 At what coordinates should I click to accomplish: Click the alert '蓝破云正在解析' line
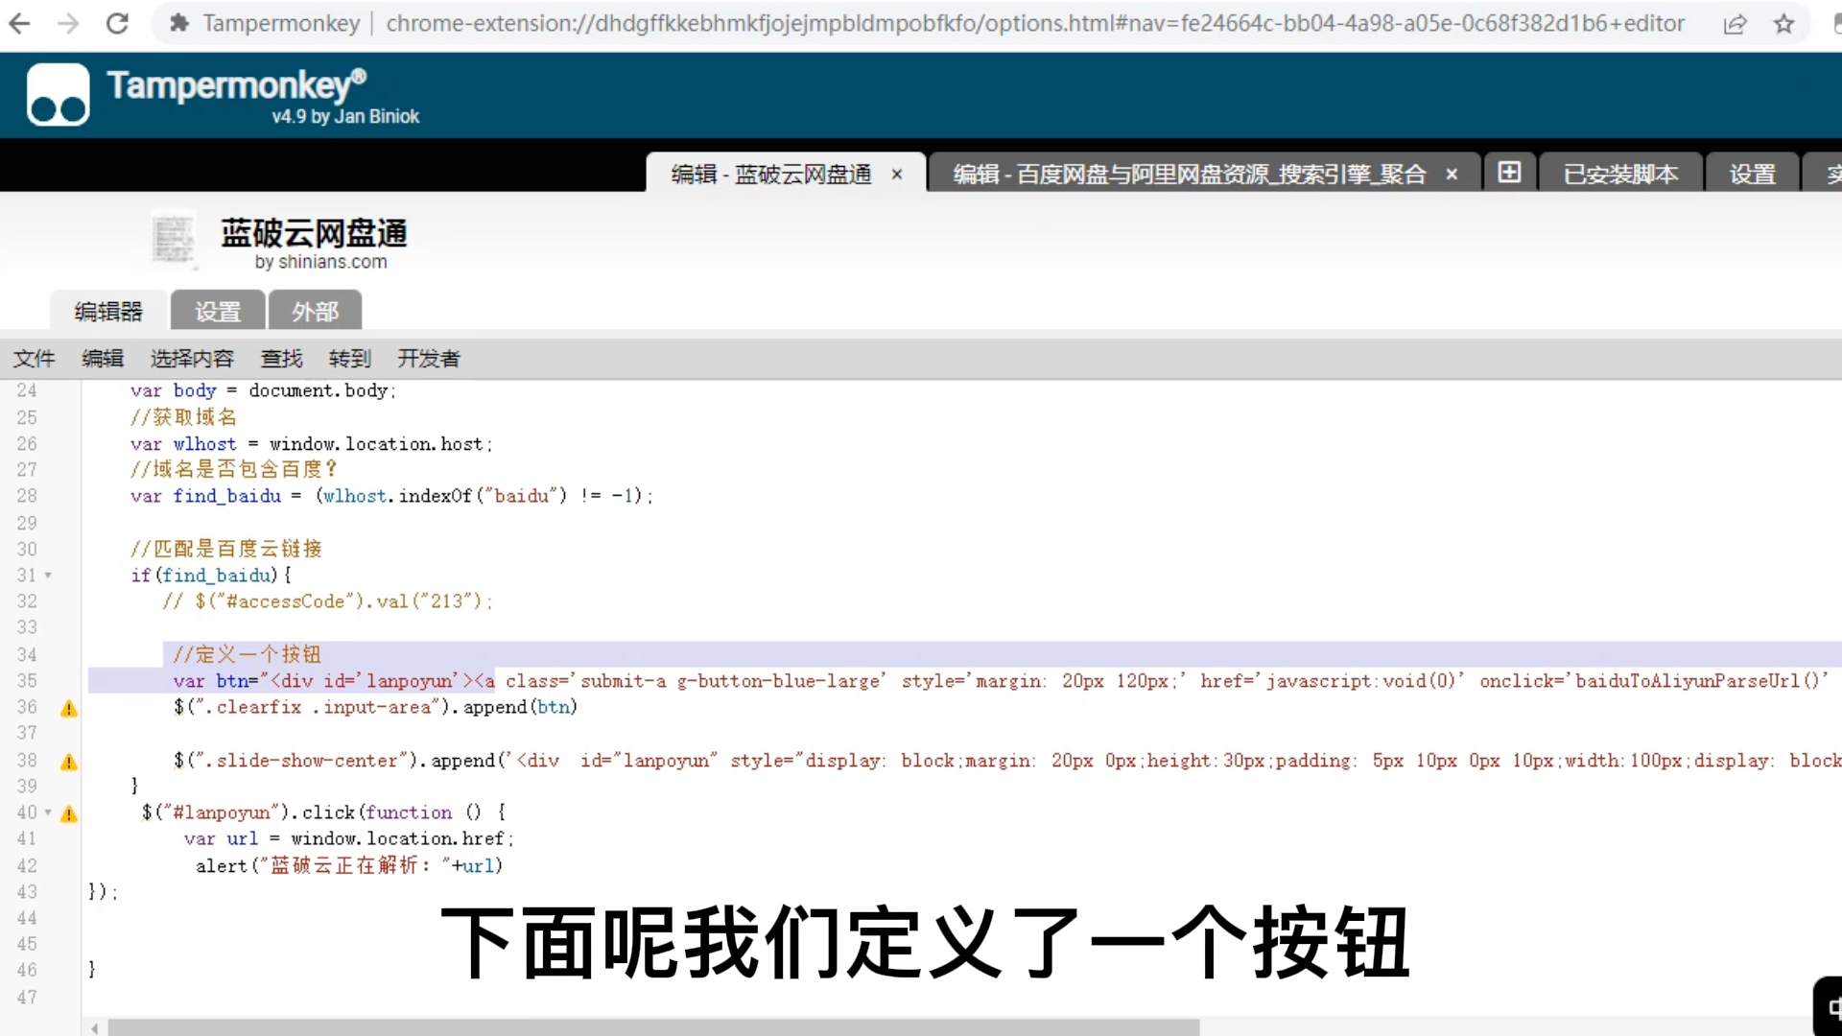click(x=349, y=865)
